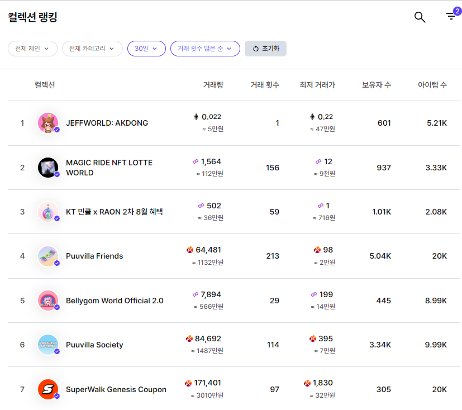
Task: Click the token icon beside 98
Action: click(317, 250)
